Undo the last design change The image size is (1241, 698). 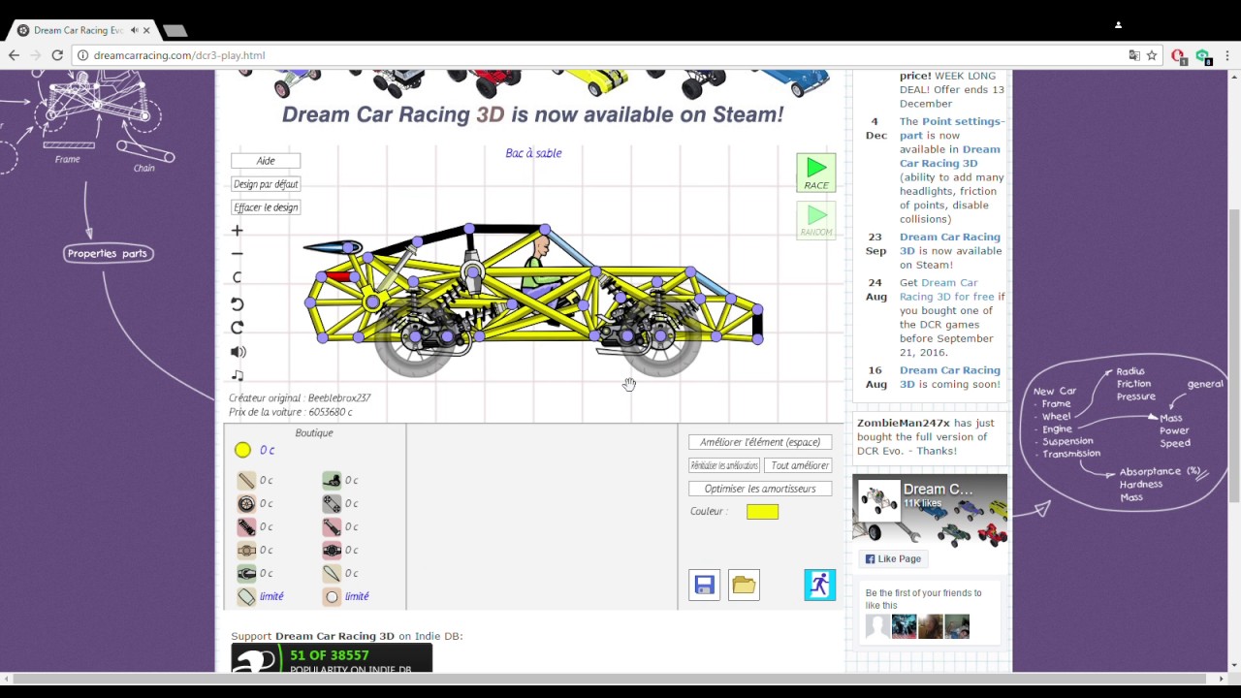pos(238,303)
